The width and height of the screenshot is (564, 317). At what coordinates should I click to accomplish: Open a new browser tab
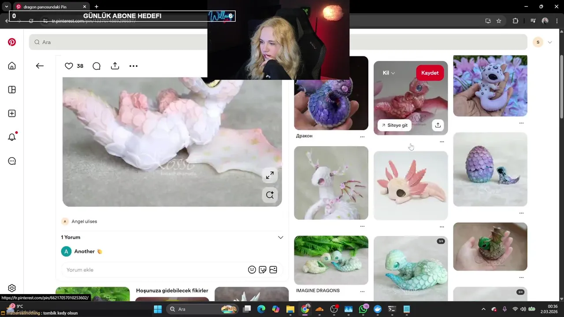pos(96,7)
